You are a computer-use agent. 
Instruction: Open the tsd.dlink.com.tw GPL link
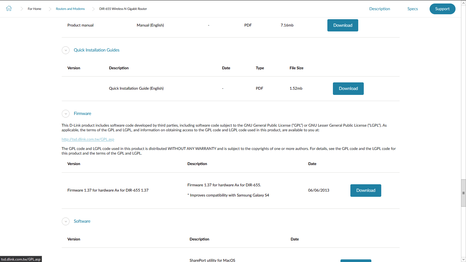point(88,139)
